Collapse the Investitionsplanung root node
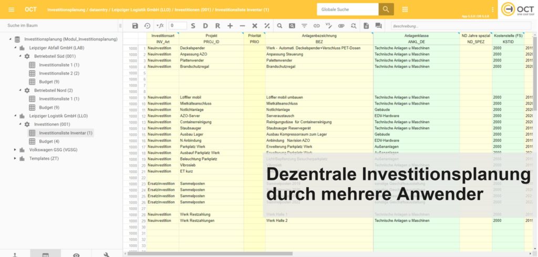This screenshot has width=538, height=257. (x=11, y=39)
